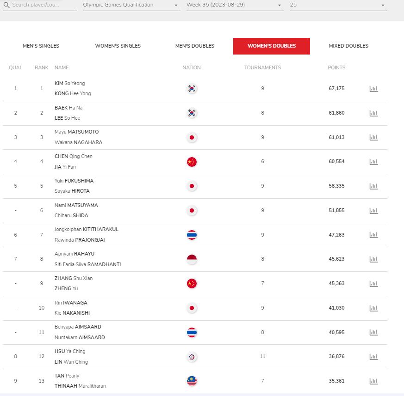
Task: Show chart for TAN Pearly pair
Action: 373,381
